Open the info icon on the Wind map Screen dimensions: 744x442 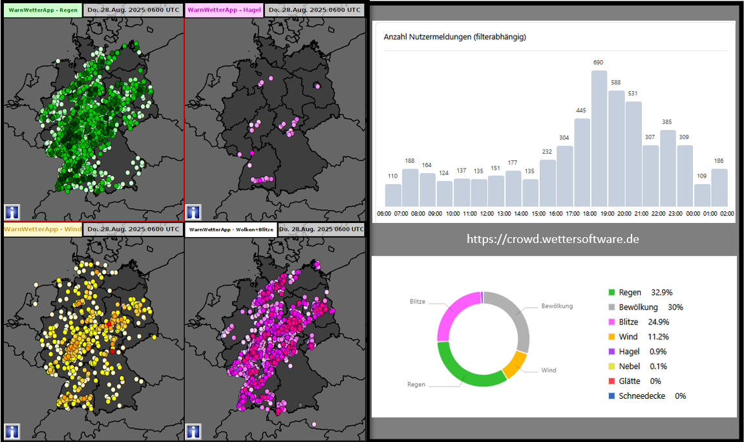coord(12,431)
